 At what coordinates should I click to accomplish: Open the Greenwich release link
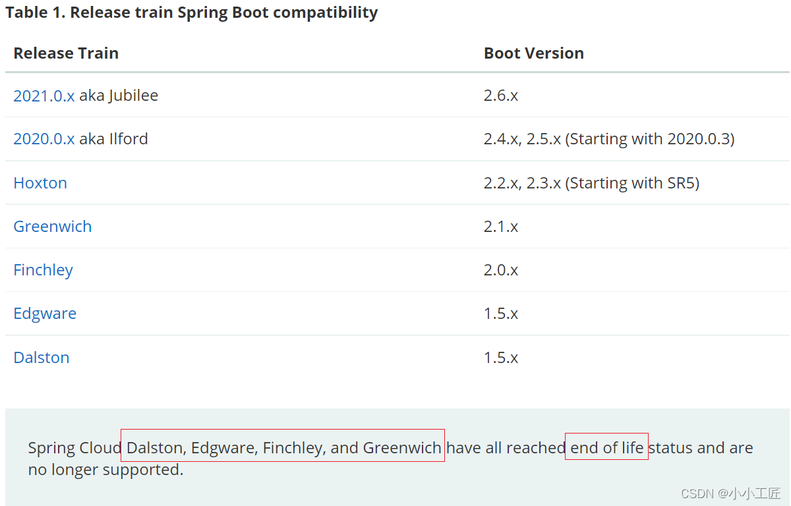[x=53, y=227]
